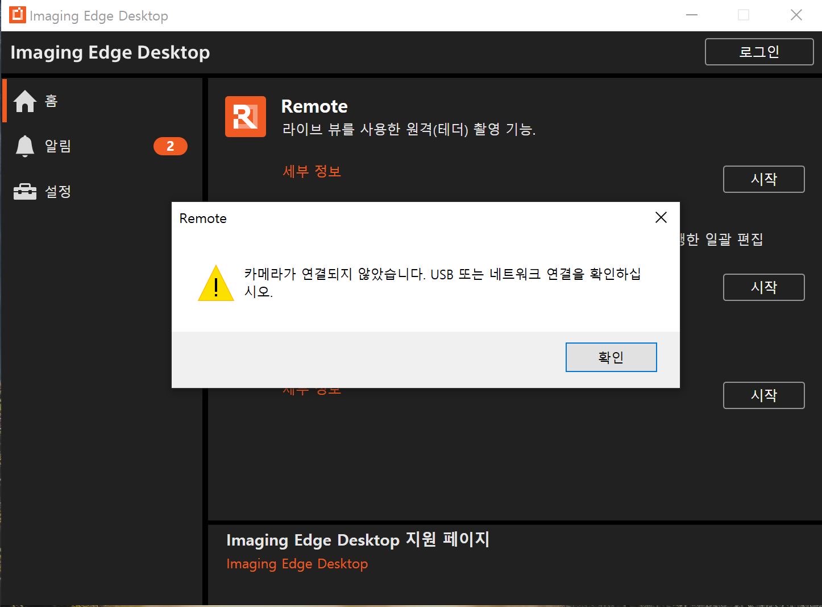The image size is (822, 607).
Task: Select the 홈 house icon in the sidebar
Action: click(25, 101)
